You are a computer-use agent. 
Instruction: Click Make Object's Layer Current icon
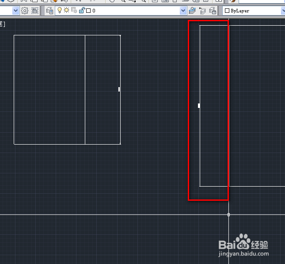point(192,11)
